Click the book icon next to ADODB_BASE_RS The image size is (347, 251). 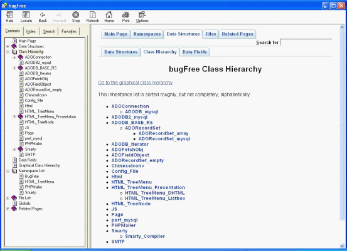point(21,68)
